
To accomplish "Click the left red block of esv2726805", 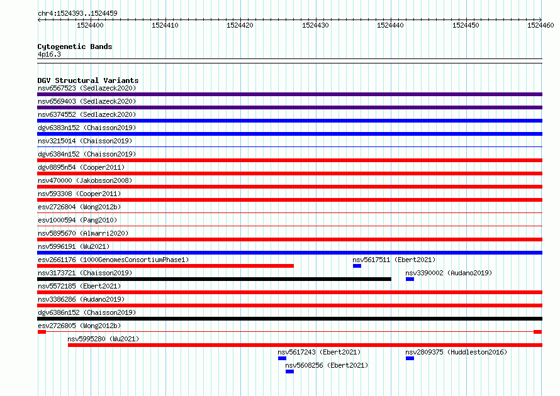I will point(42,332).
